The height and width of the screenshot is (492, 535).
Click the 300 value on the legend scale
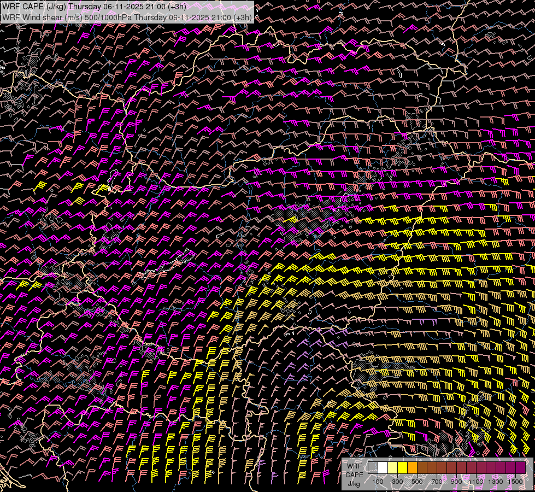[x=397, y=482]
